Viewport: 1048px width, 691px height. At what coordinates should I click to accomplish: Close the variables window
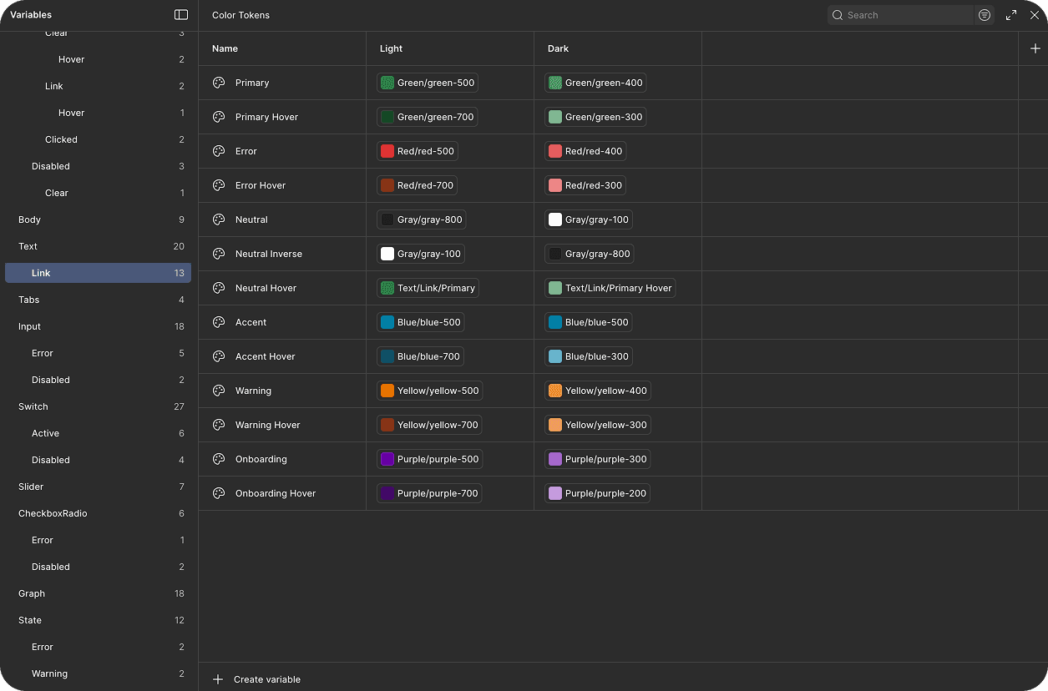pos(1034,15)
